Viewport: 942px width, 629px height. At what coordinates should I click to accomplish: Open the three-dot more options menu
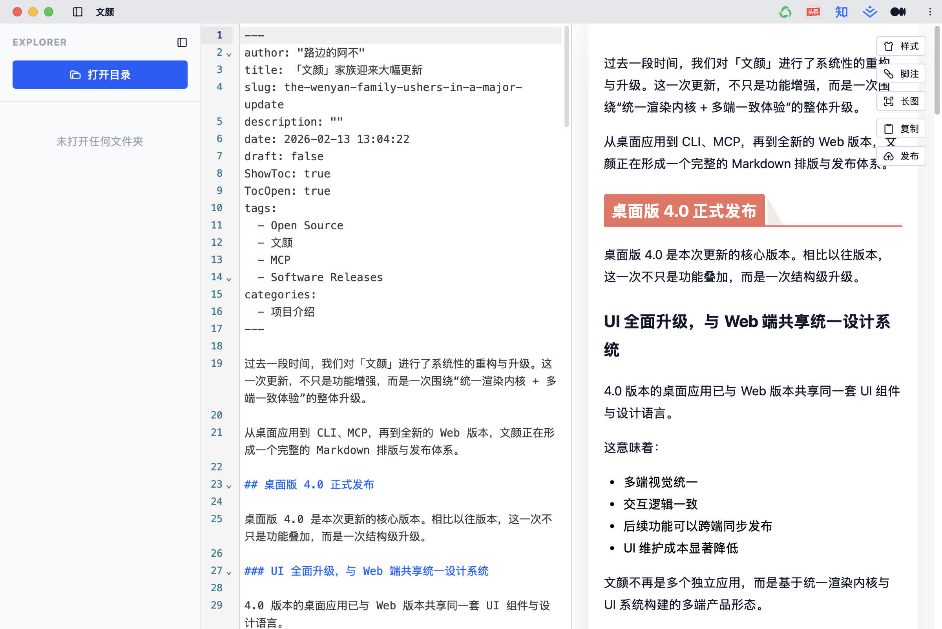(x=930, y=12)
